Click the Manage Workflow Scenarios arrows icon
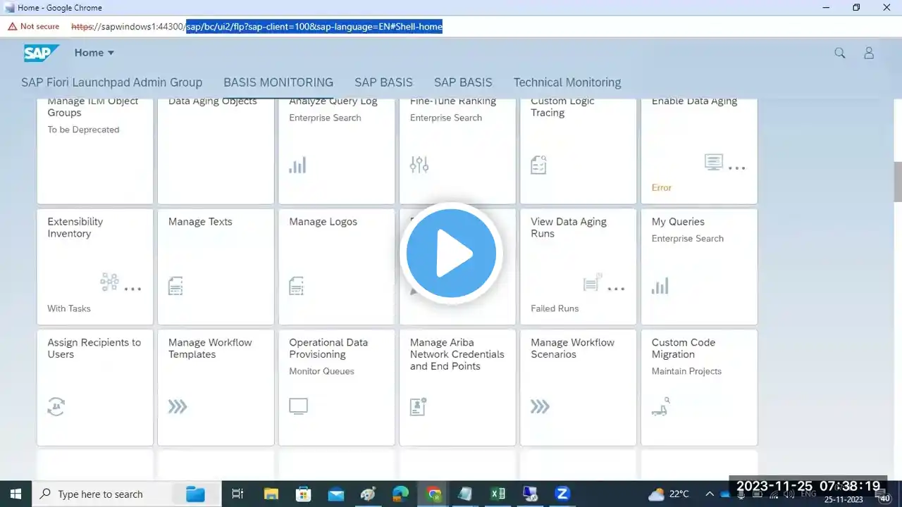Screen dimensions: 902x507 [540, 406]
